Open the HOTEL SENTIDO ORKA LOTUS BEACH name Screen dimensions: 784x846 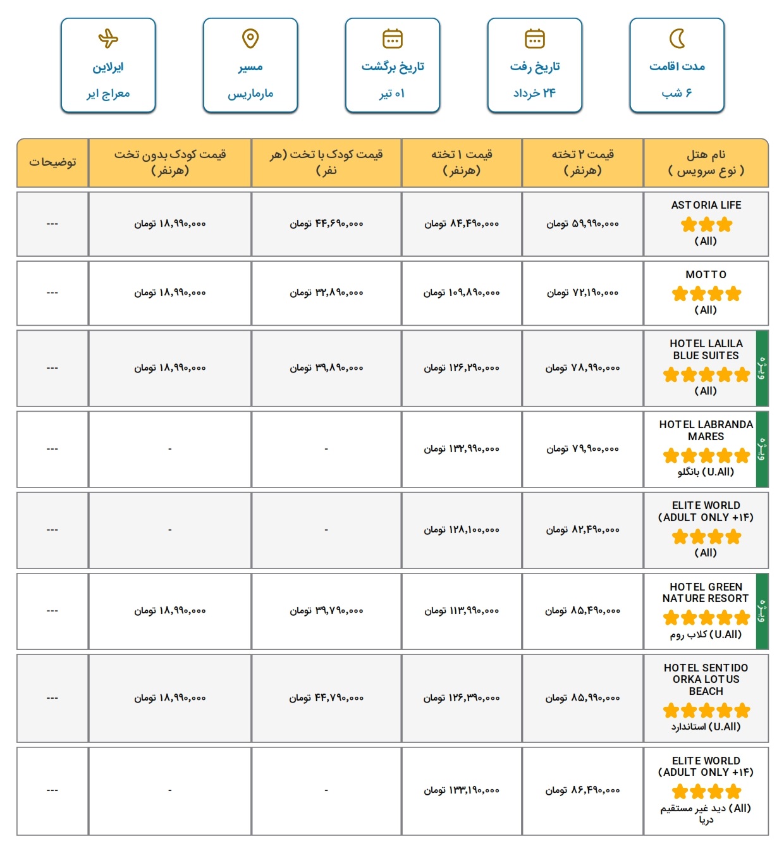point(706,680)
